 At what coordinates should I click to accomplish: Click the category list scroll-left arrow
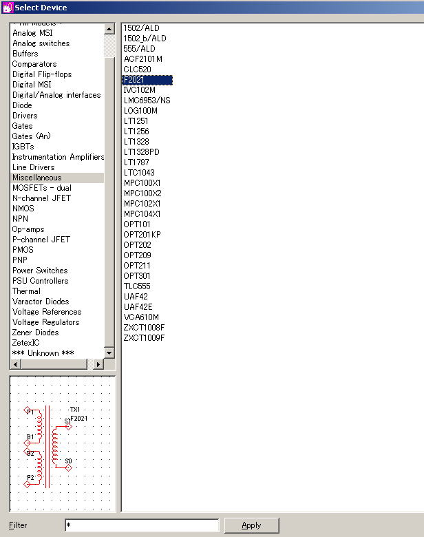click(x=16, y=364)
